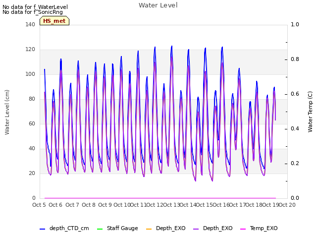
Task: Click the 0.0 tick on right axis
Action: 295,198
